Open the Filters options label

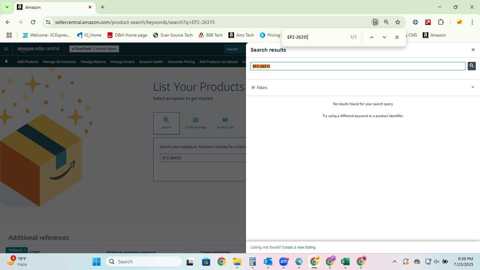259,88
